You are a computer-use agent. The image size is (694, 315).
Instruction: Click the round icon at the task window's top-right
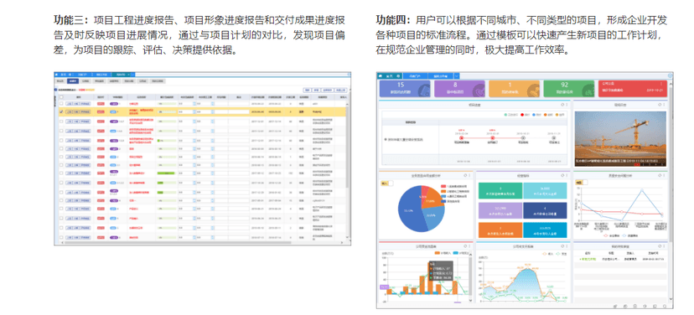tap(349, 75)
